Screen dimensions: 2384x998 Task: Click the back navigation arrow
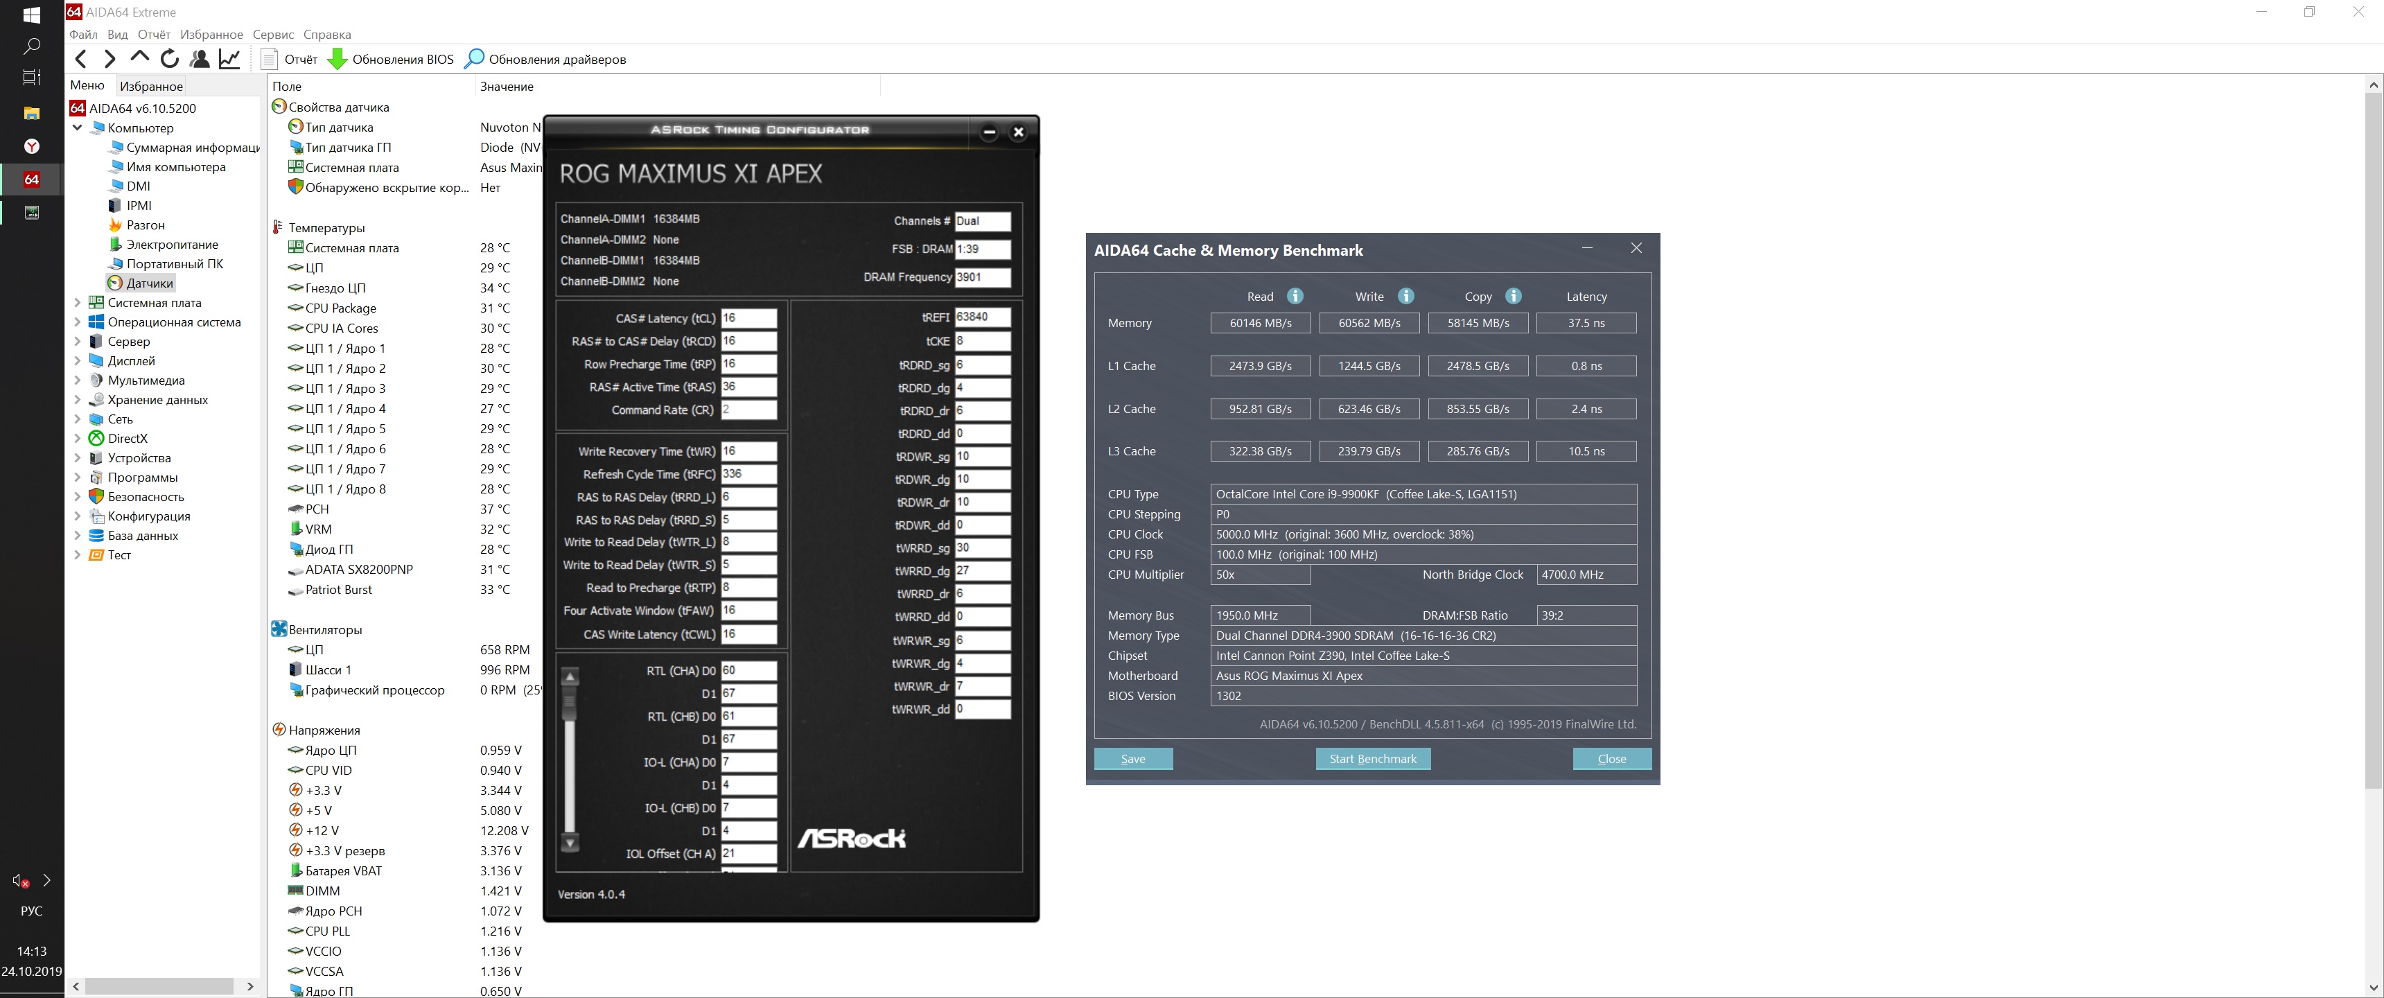coord(82,59)
